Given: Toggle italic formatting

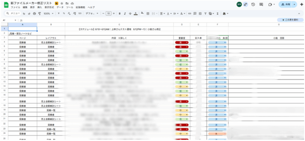Looking at the screenshot, I should coord(125,13).
